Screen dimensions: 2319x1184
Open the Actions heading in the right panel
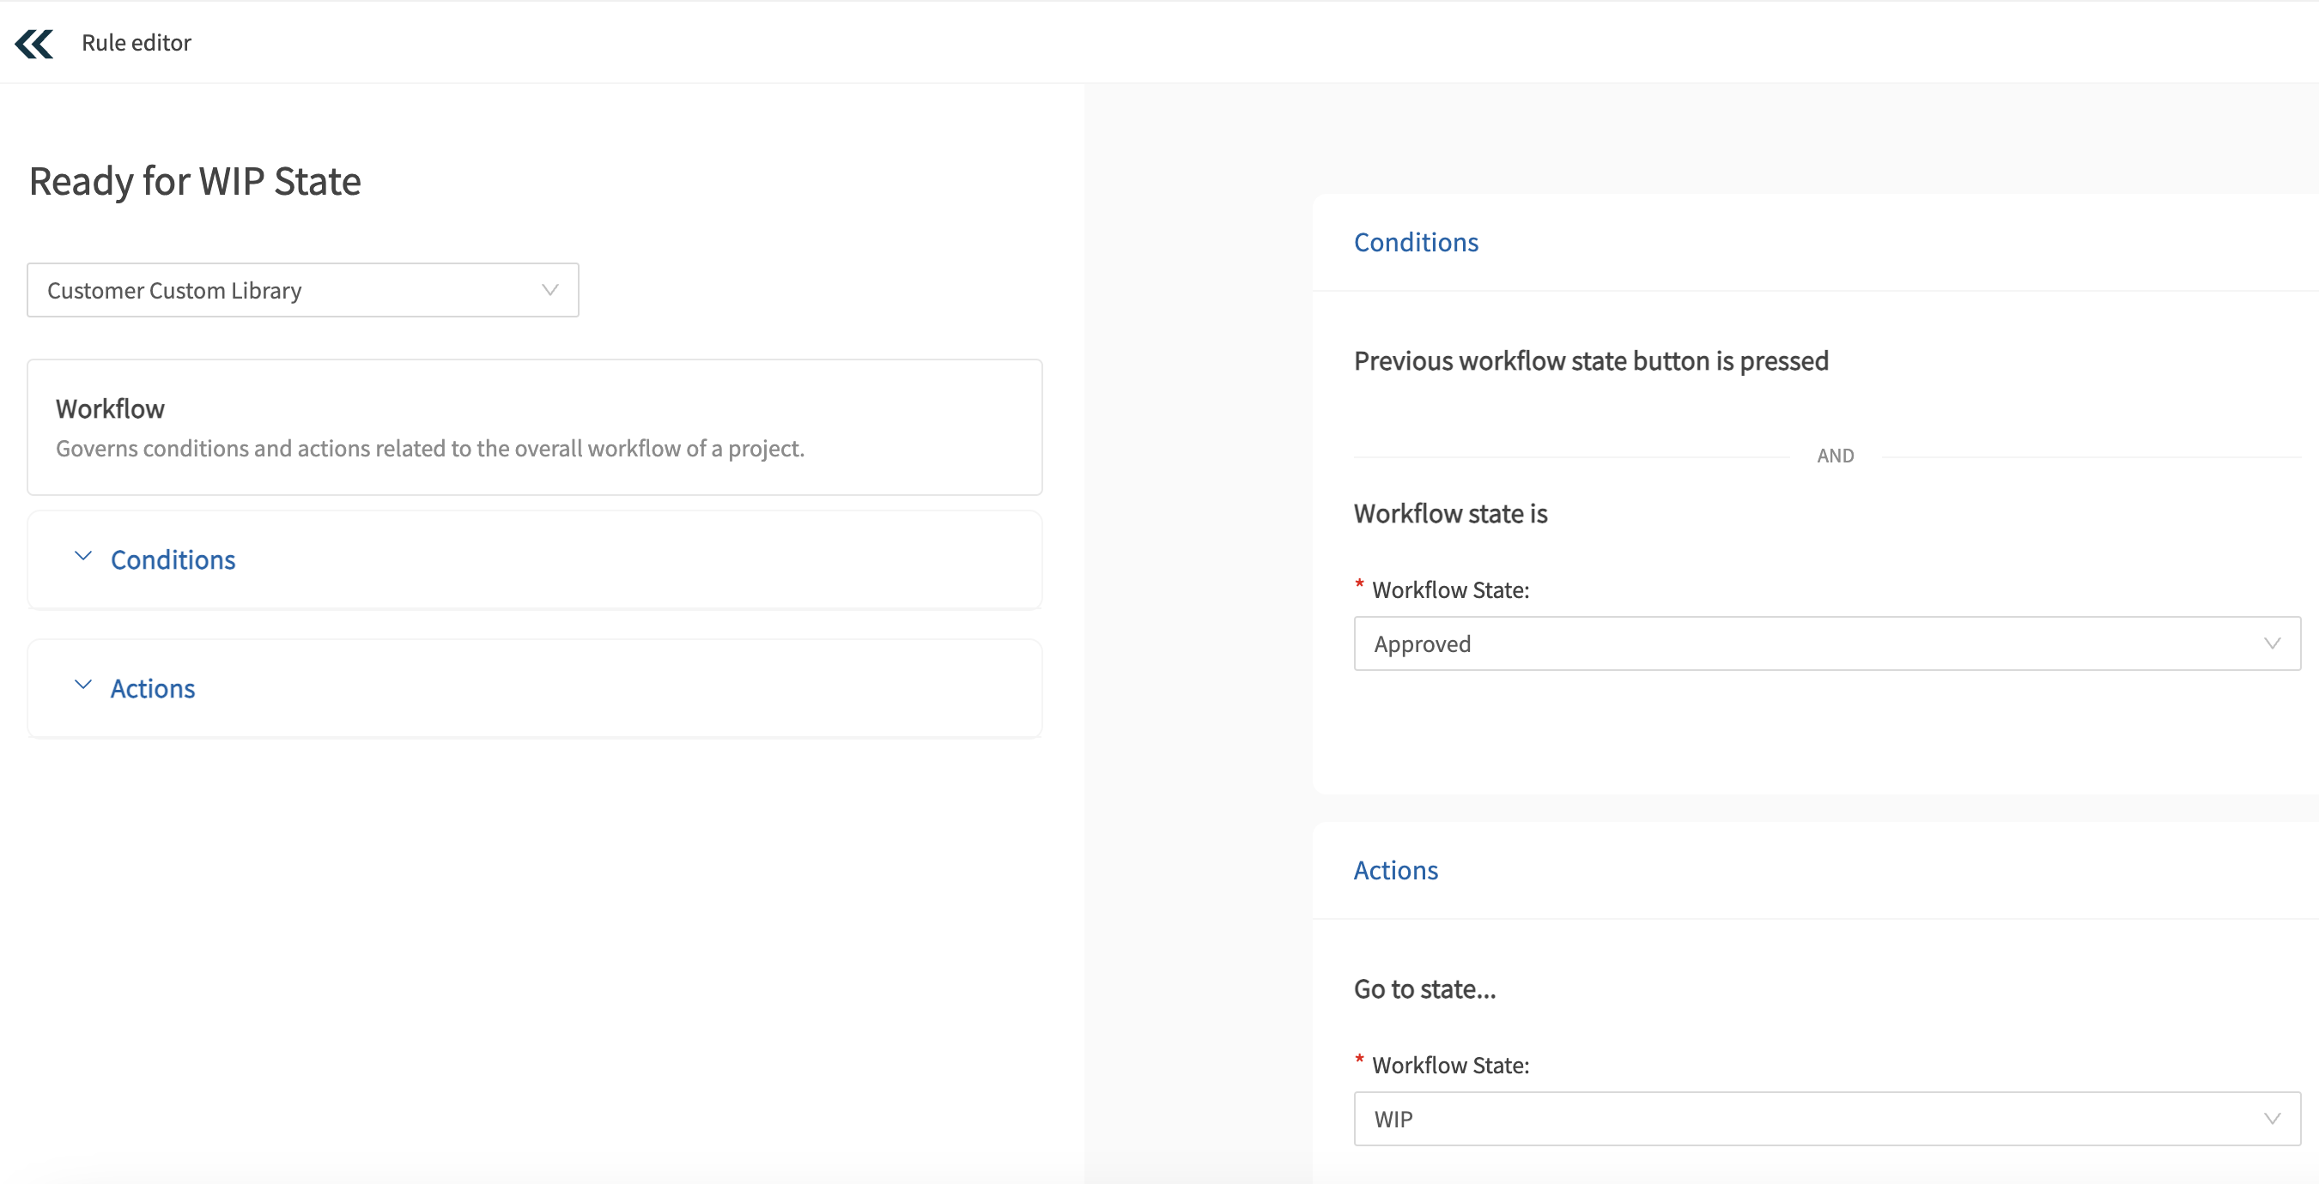(x=1395, y=869)
